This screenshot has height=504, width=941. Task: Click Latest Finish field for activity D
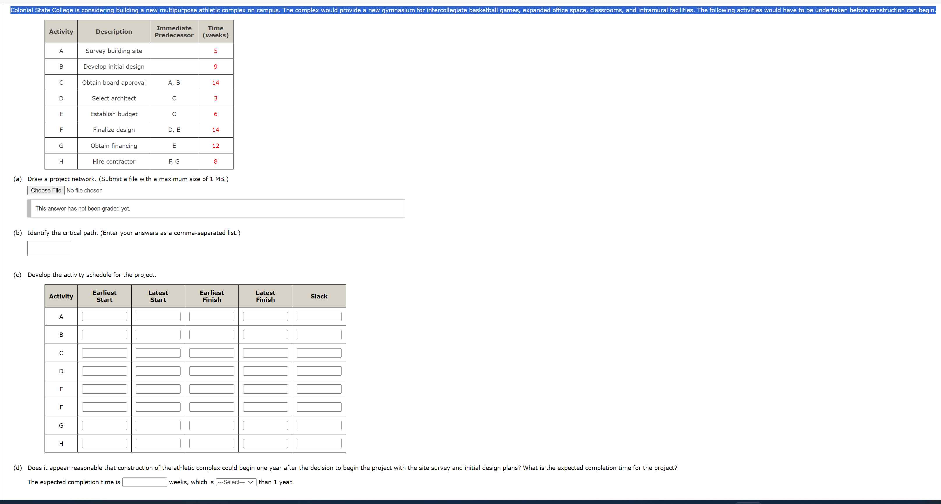(265, 371)
